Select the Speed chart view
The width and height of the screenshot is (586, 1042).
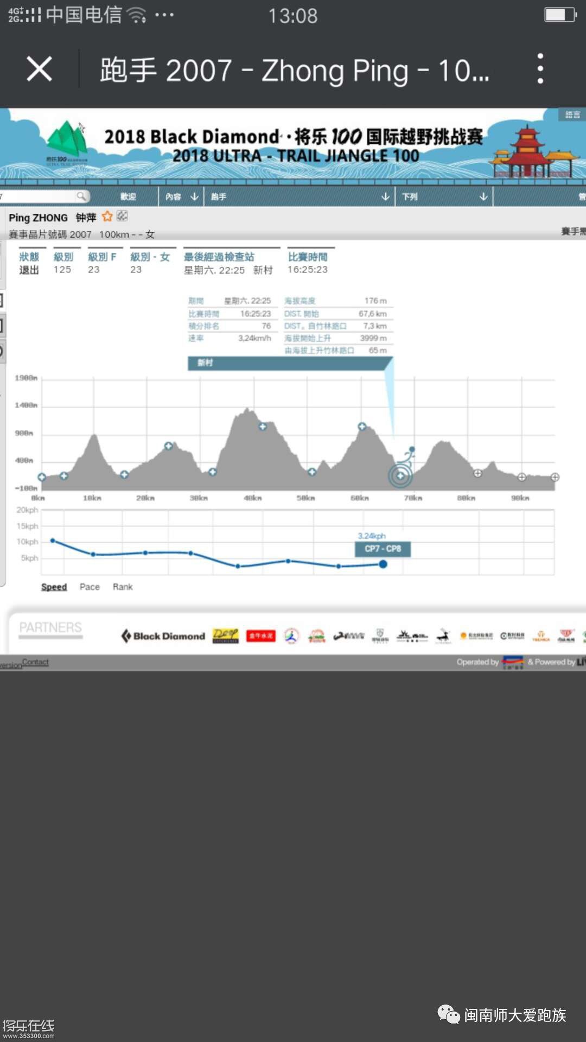tap(54, 587)
